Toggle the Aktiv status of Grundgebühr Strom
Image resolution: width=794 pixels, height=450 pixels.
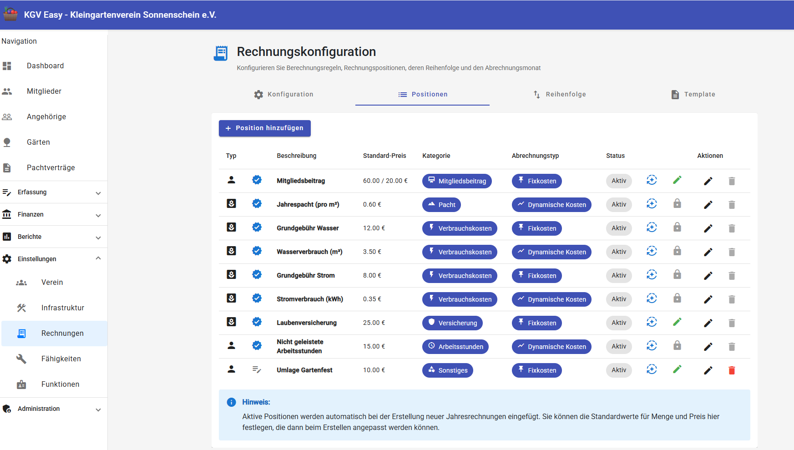point(619,275)
